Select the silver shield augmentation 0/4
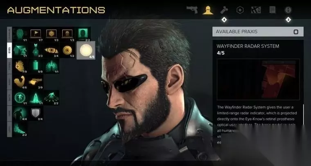311x166 pixels. [36, 114]
